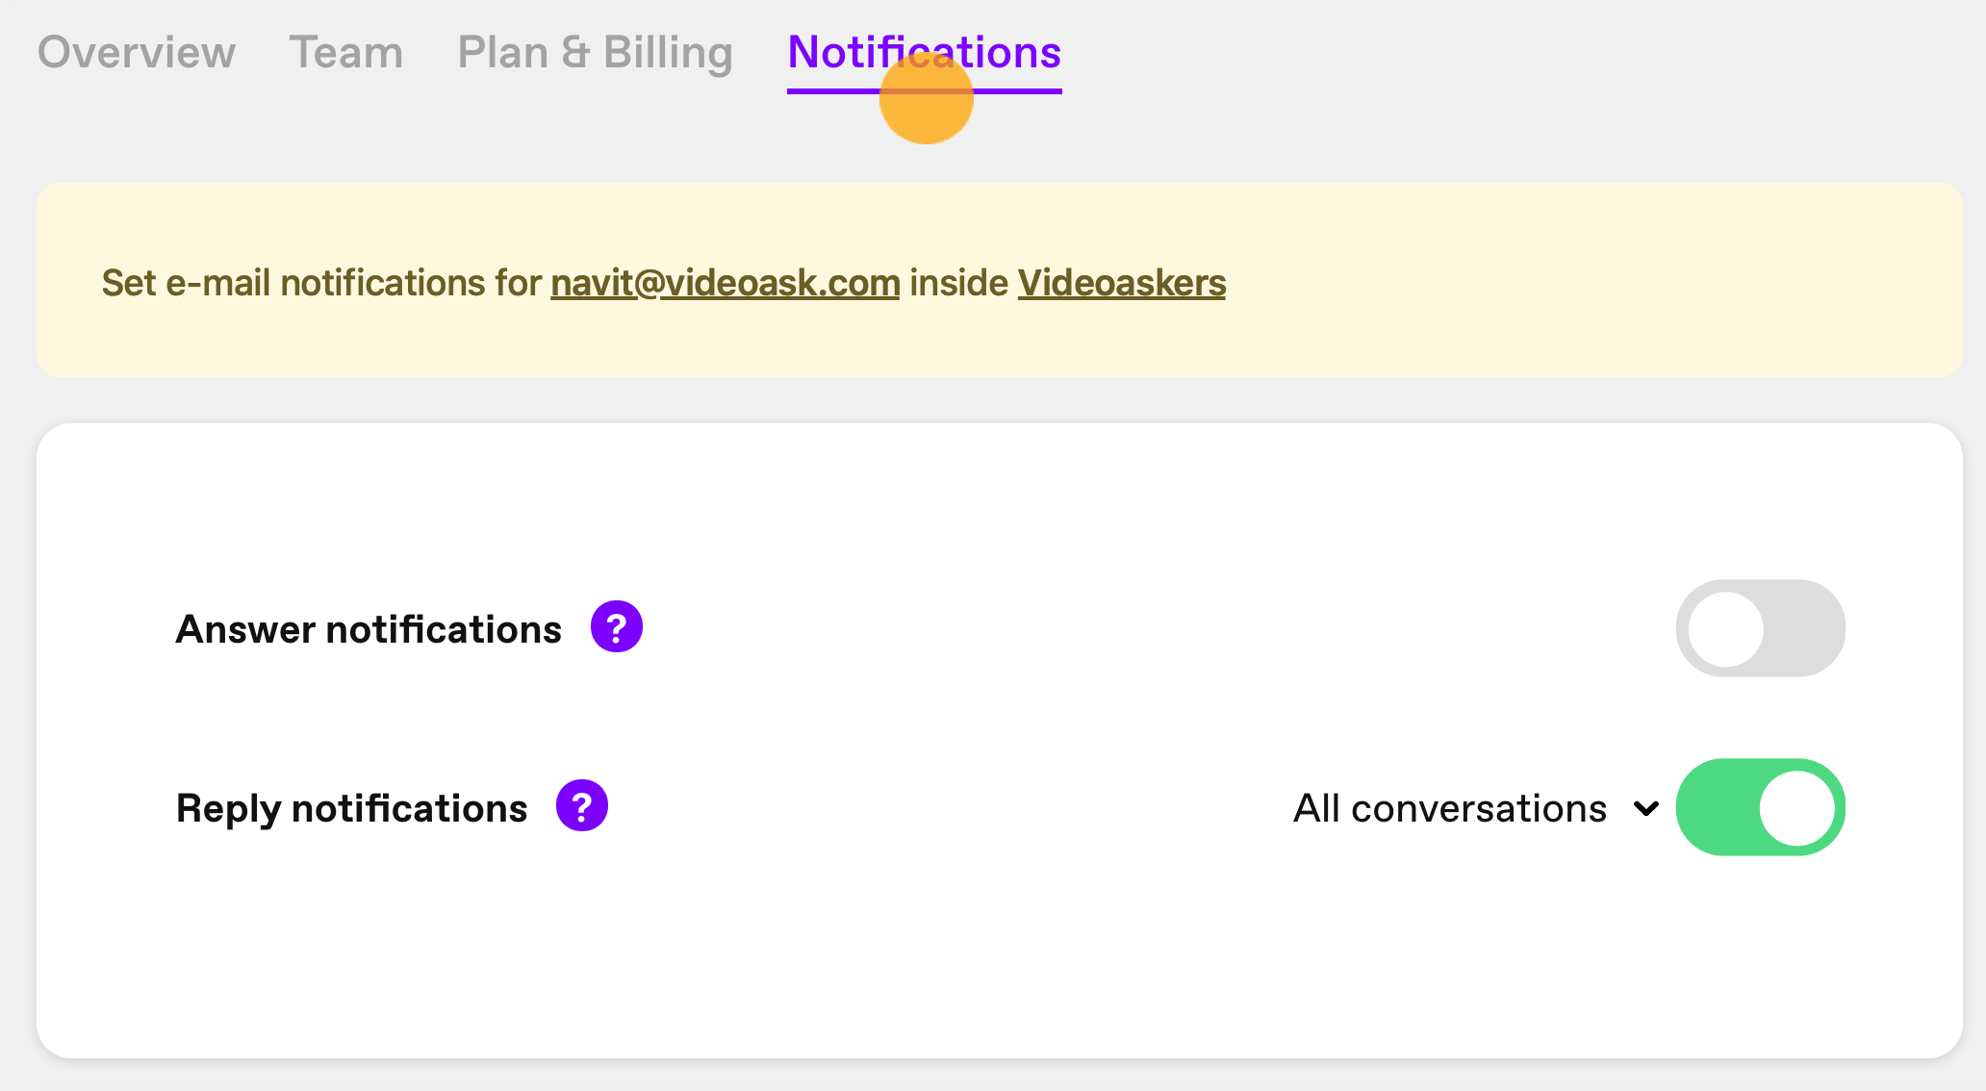Click the word 'inside' in the banner
The image size is (1986, 1091).
click(958, 283)
